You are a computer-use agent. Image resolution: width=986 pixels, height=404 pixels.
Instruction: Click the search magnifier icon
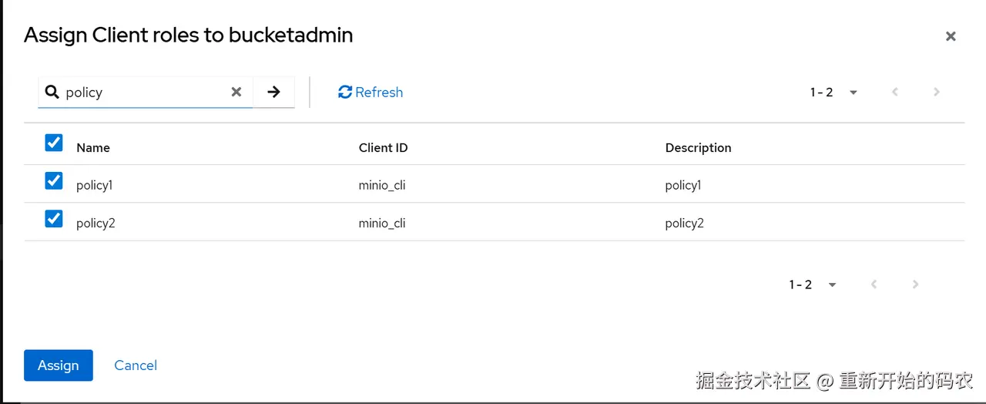point(52,93)
